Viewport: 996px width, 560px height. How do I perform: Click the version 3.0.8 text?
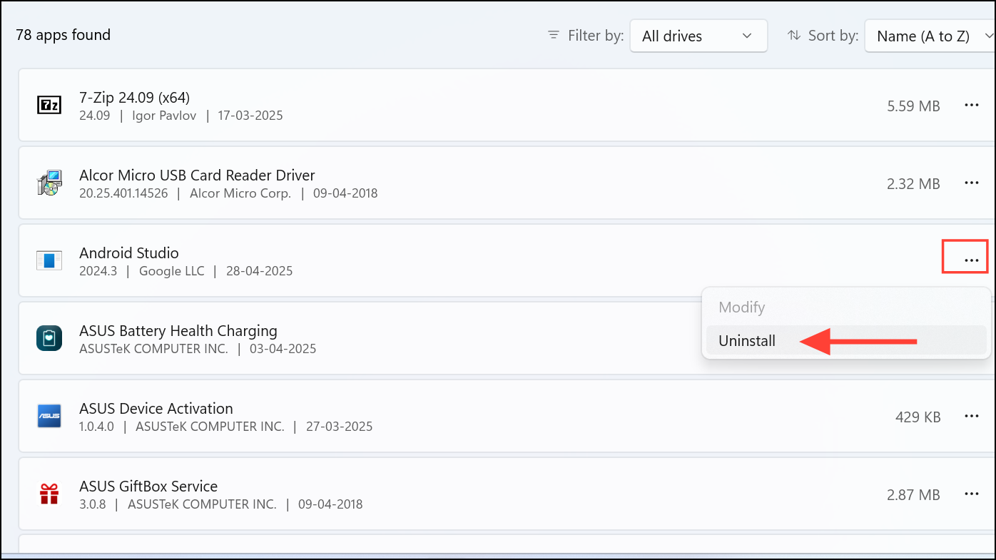pyautogui.click(x=93, y=504)
